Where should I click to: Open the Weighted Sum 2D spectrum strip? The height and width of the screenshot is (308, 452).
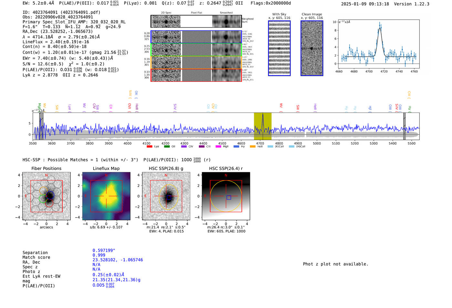pyautogui.click(x=196, y=21)
